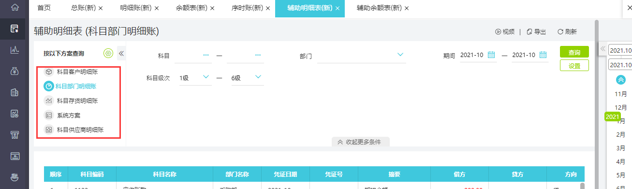The width and height of the screenshot is (632, 189).
Task: Click the 凭证日期 column header
Action: click(x=285, y=174)
